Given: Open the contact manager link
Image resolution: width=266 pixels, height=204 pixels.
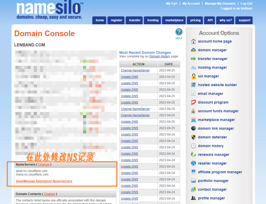Looking at the screenshot, I should (x=212, y=189).
